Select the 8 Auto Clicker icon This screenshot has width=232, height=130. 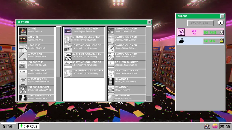(x=111, y=56)
